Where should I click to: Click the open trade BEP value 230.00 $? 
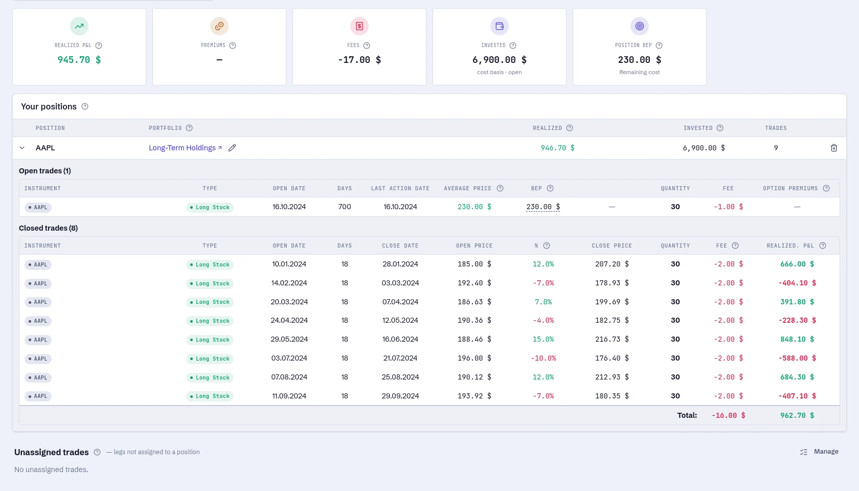[543, 207]
